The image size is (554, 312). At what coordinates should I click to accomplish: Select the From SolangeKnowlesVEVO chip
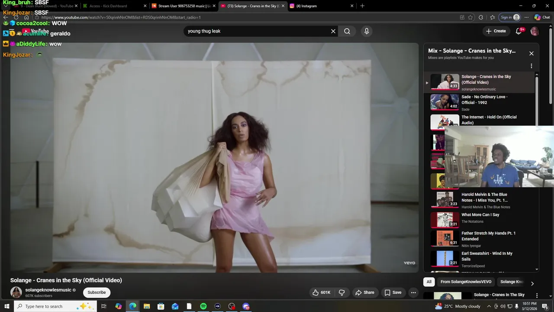point(466,282)
